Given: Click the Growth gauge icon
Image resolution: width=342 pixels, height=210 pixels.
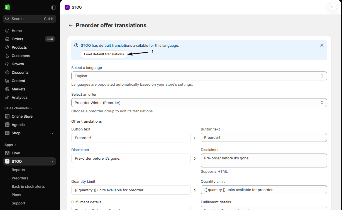Looking at the screenshot, I should tap(7, 64).
